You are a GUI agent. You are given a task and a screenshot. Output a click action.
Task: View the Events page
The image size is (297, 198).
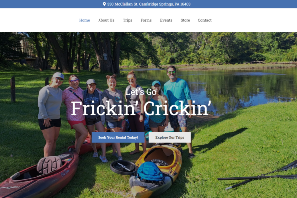click(166, 20)
